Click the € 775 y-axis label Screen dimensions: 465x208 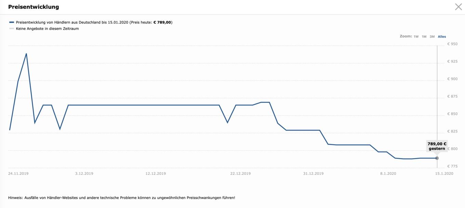click(x=452, y=166)
